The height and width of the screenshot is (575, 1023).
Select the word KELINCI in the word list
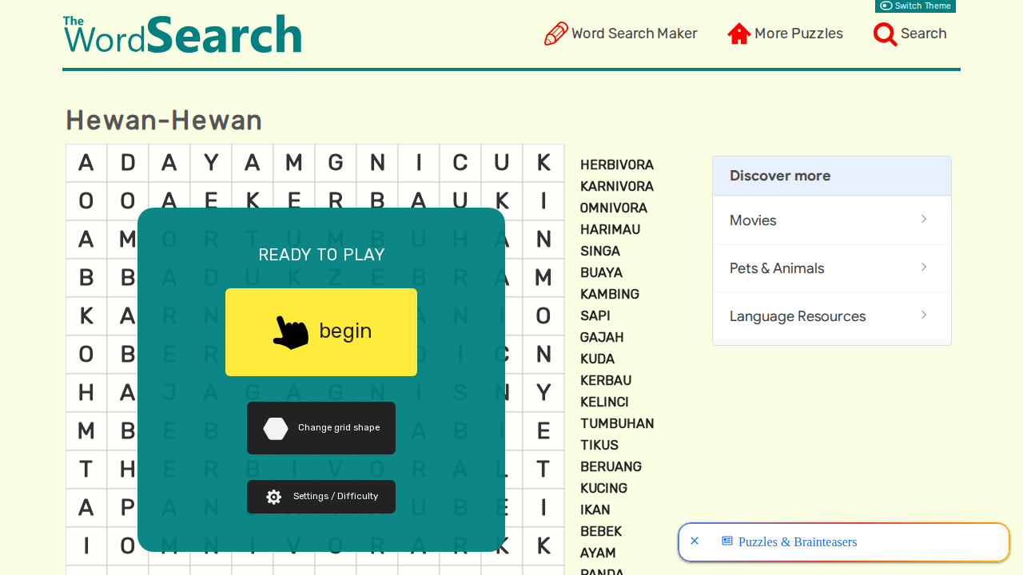click(604, 402)
